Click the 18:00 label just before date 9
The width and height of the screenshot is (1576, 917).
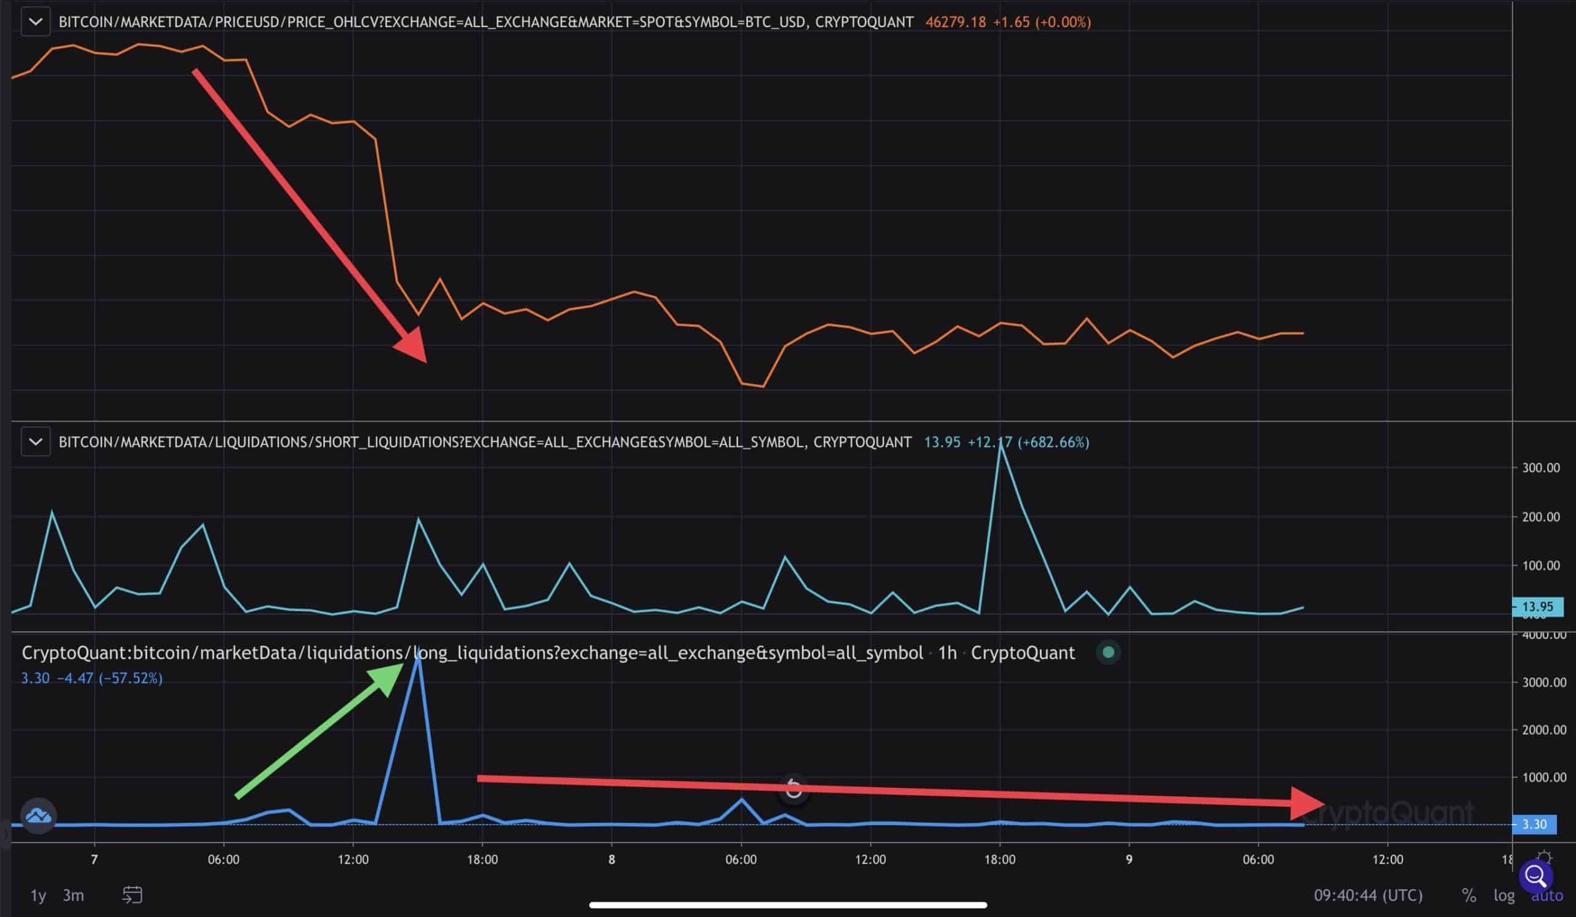pyautogui.click(x=999, y=860)
